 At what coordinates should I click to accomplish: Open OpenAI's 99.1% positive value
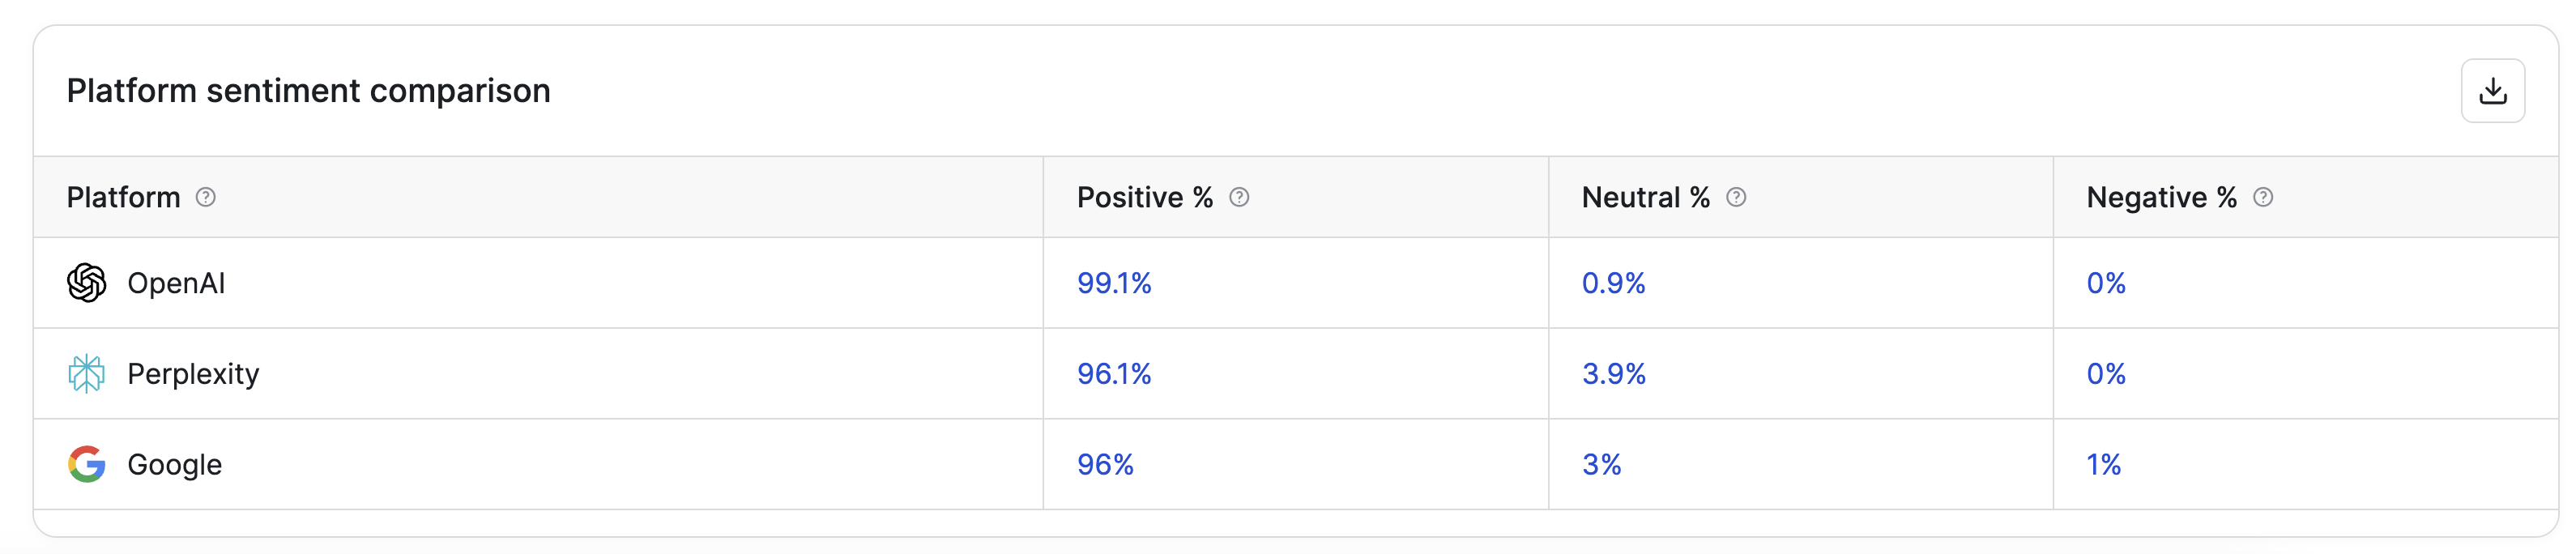(1114, 283)
